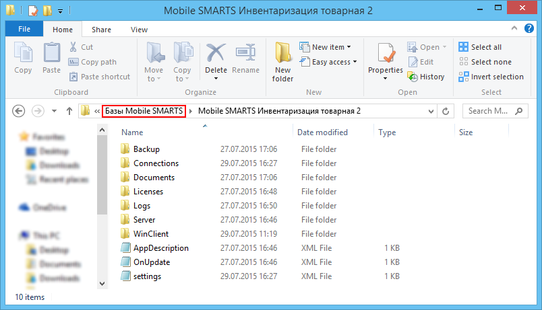Viewport: 542px width, 310px height.
Task: Click the Forward navigation arrow
Action: 38,111
